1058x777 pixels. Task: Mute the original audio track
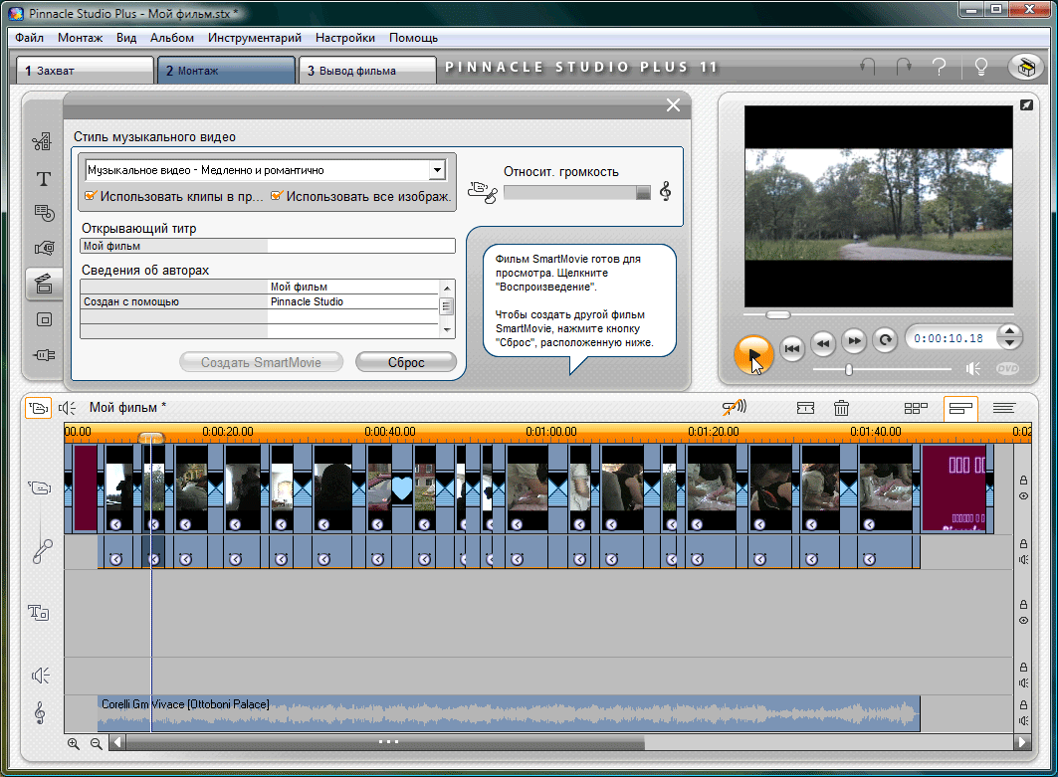pyautogui.click(x=1023, y=560)
